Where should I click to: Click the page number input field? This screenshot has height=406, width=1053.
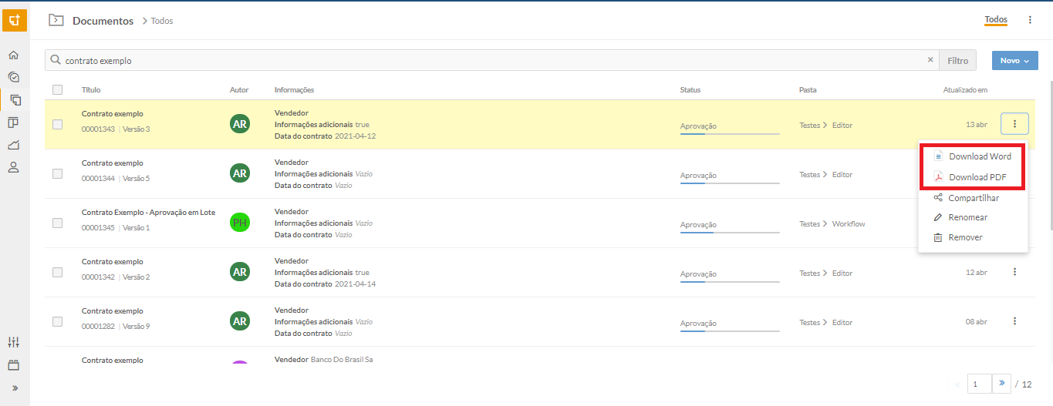point(979,383)
